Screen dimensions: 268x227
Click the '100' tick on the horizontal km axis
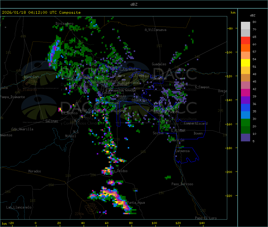point(154,223)
